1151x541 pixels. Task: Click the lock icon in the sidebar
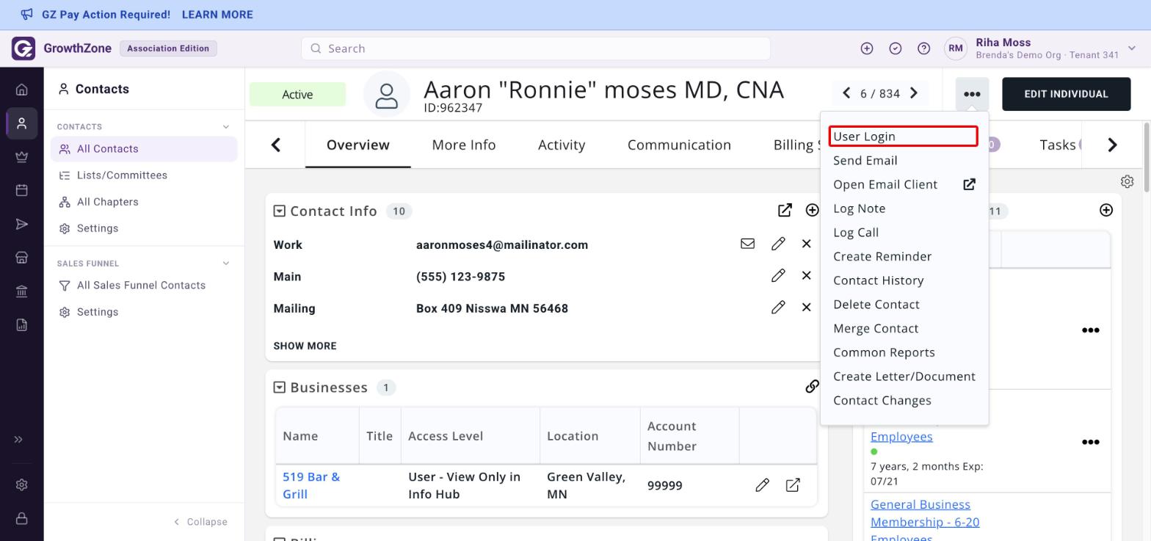click(x=22, y=518)
